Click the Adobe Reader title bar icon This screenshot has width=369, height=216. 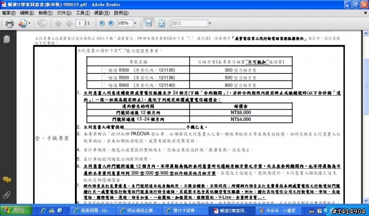[x=4, y=5]
